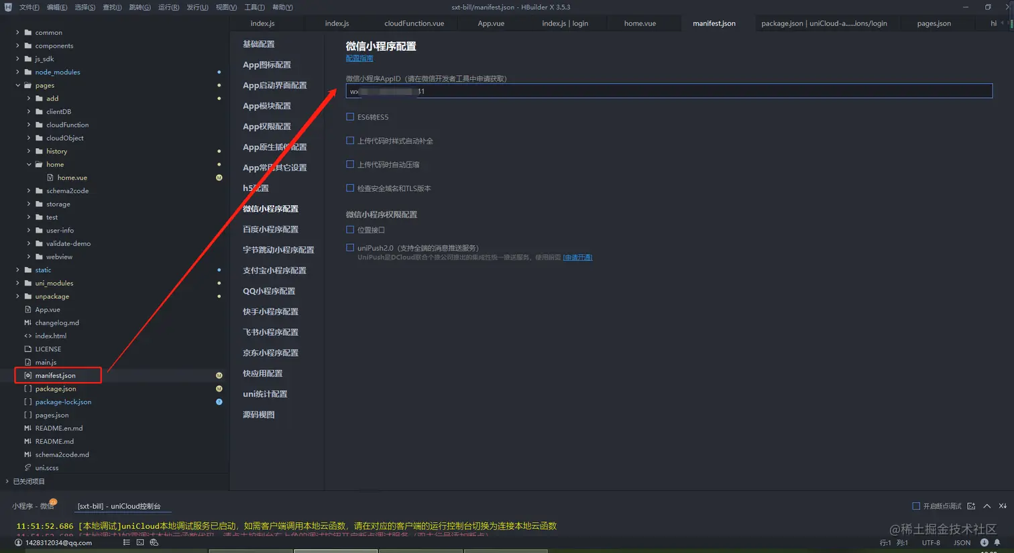
Task: Click the list view icon in status bar
Action: (127, 542)
